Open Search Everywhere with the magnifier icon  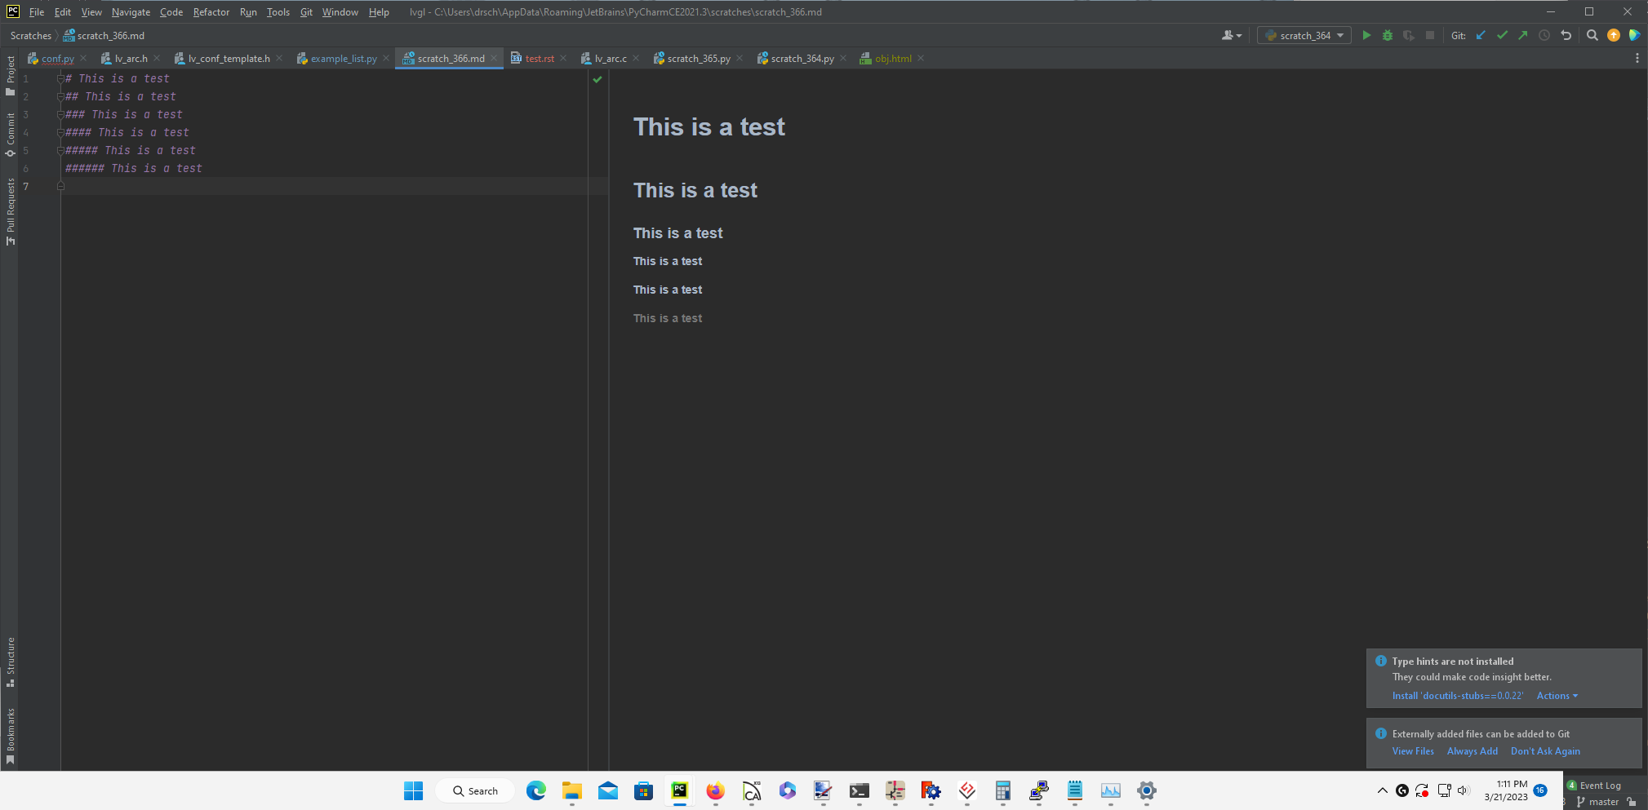coord(1592,35)
